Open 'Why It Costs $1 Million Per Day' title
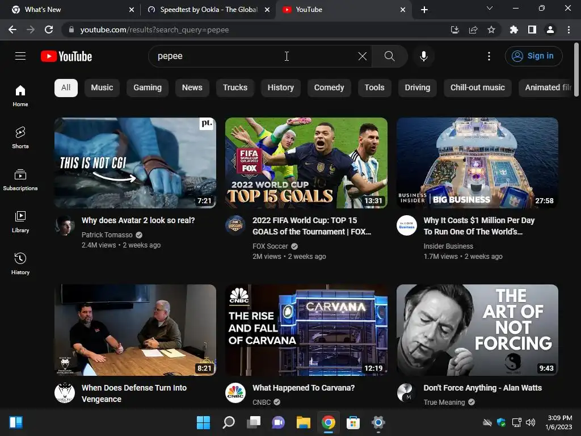Screen dimensions: 581x436 [479, 226]
